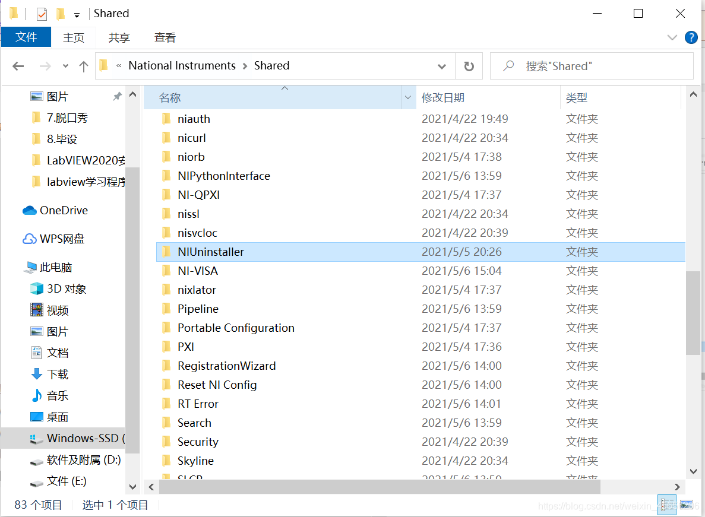Viewport: 705px width, 517px height.
Task: Select the niauth folder
Action: coord(421,119)
